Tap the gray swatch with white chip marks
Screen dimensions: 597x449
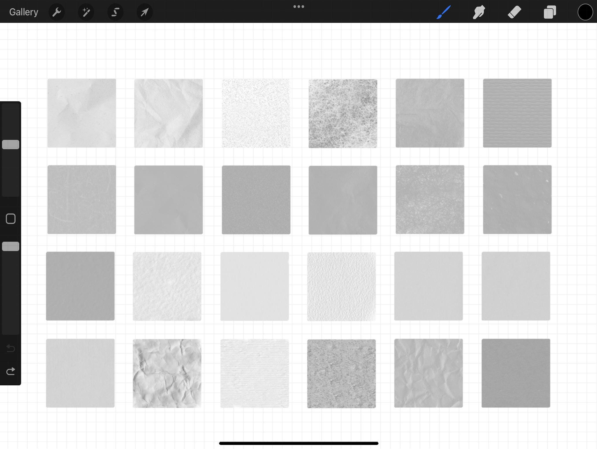(517, 200)
